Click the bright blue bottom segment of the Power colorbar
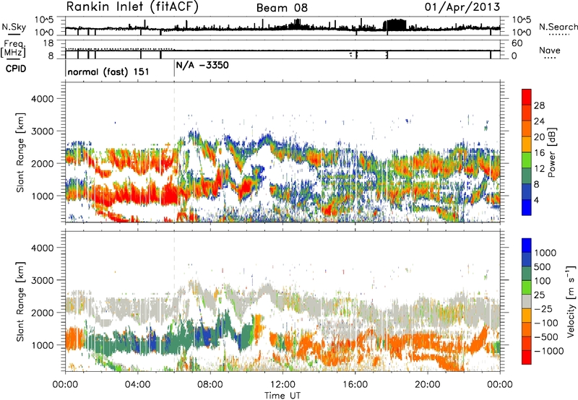Screen dimensions: 578x400 coord(527,207)
